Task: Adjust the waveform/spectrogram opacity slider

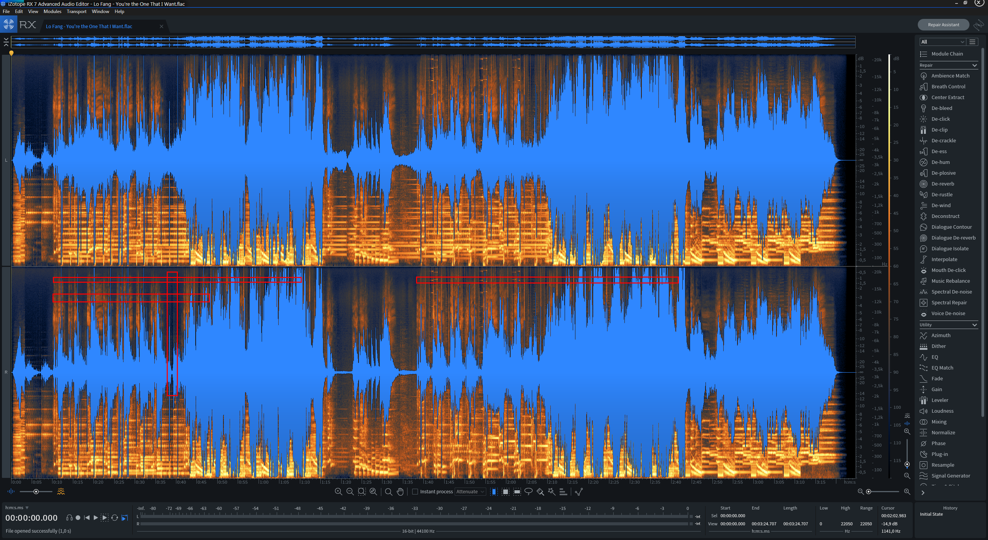Action: [36, 491]
